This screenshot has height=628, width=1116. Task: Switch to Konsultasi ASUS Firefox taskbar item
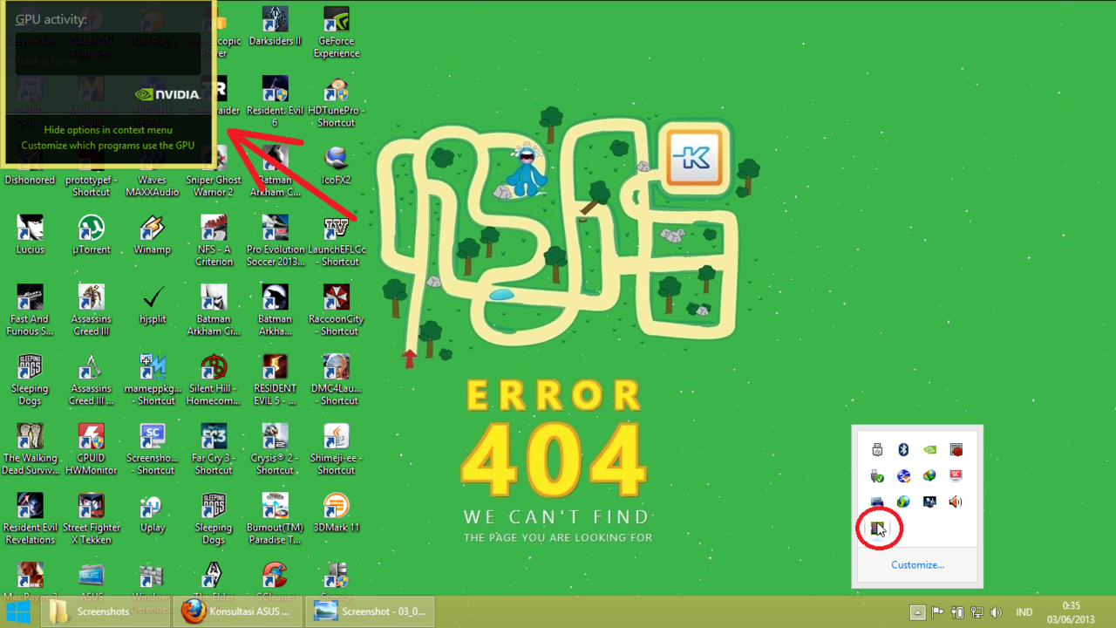click(238, 611)
